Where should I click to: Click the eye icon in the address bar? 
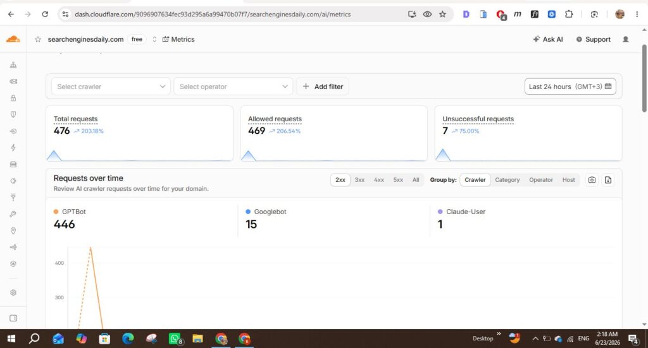(x=427, y=14)
